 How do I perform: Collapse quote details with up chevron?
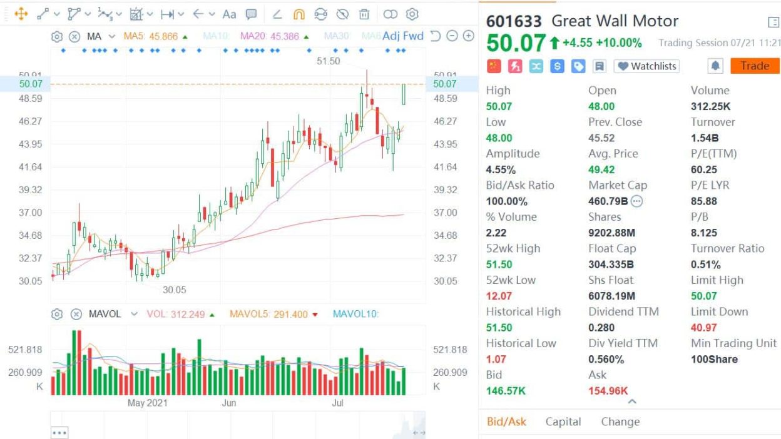[631, 401]
